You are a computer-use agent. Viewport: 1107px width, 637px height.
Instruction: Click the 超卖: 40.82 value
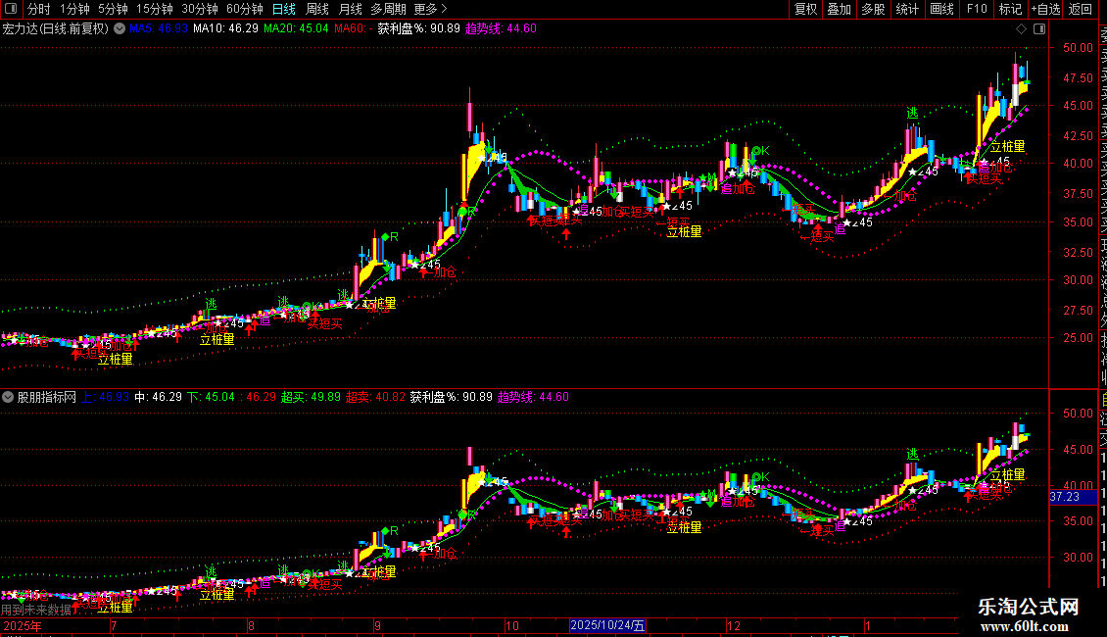click(x=375, y=397)
